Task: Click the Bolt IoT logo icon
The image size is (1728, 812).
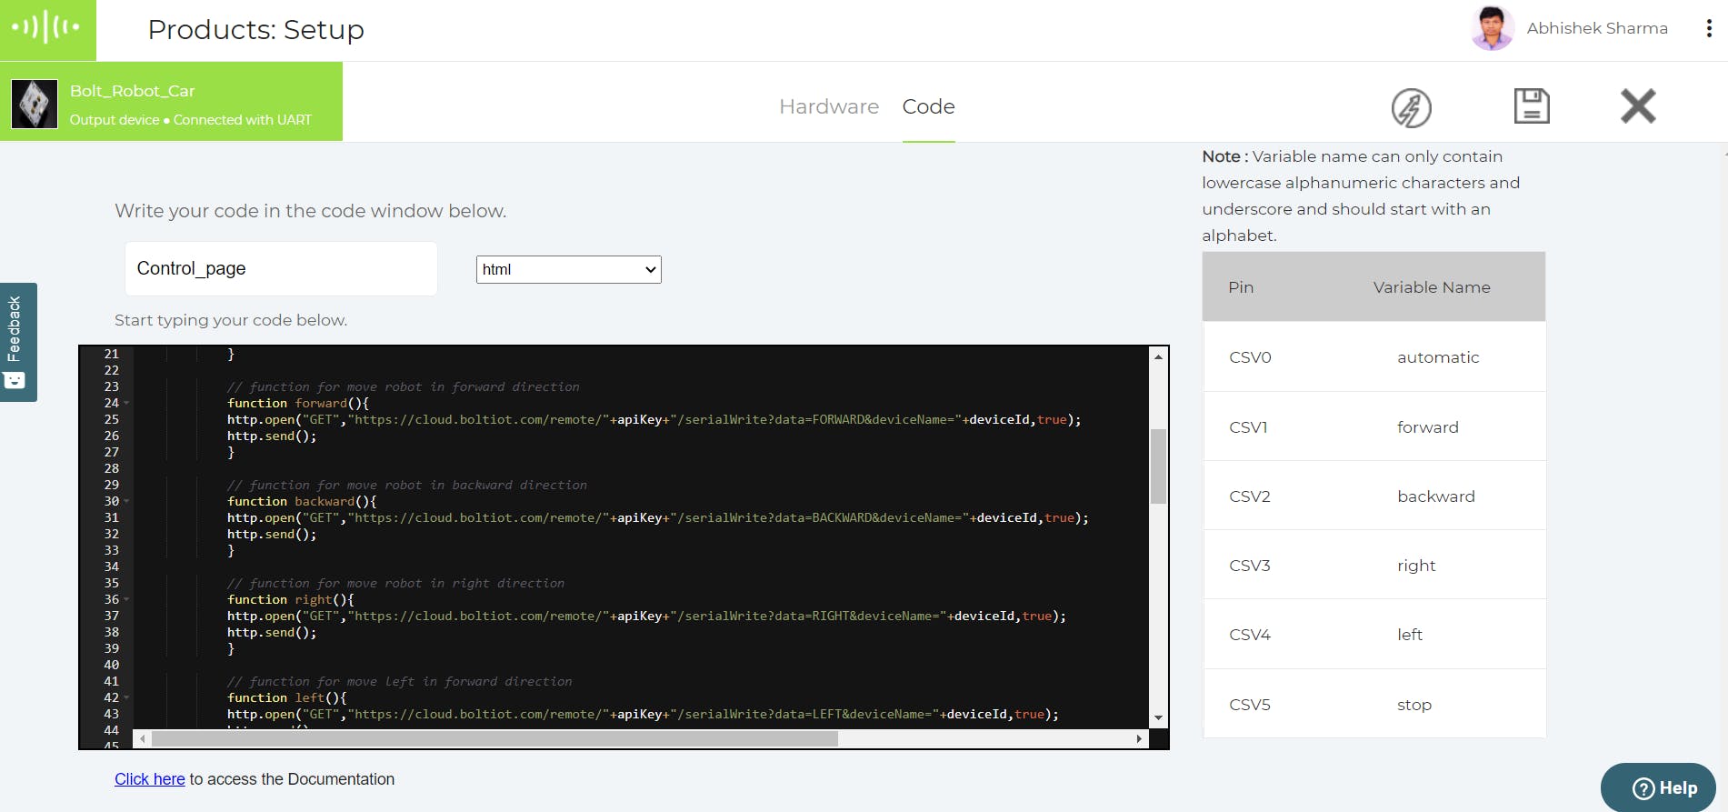Action: pyautogui.click(x=45, y=27)
